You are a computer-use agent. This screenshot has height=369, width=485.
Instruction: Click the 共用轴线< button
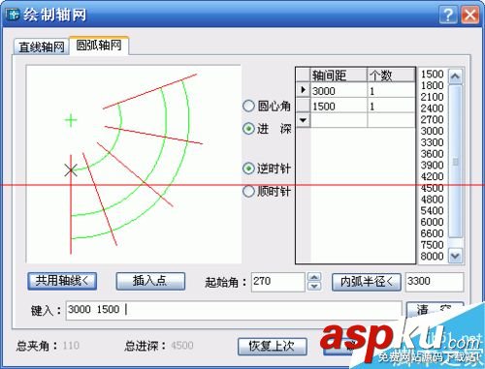tap(62, 281)
